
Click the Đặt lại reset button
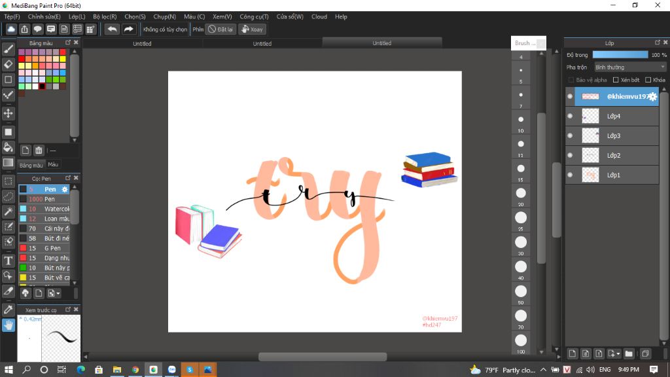(220, 29)
